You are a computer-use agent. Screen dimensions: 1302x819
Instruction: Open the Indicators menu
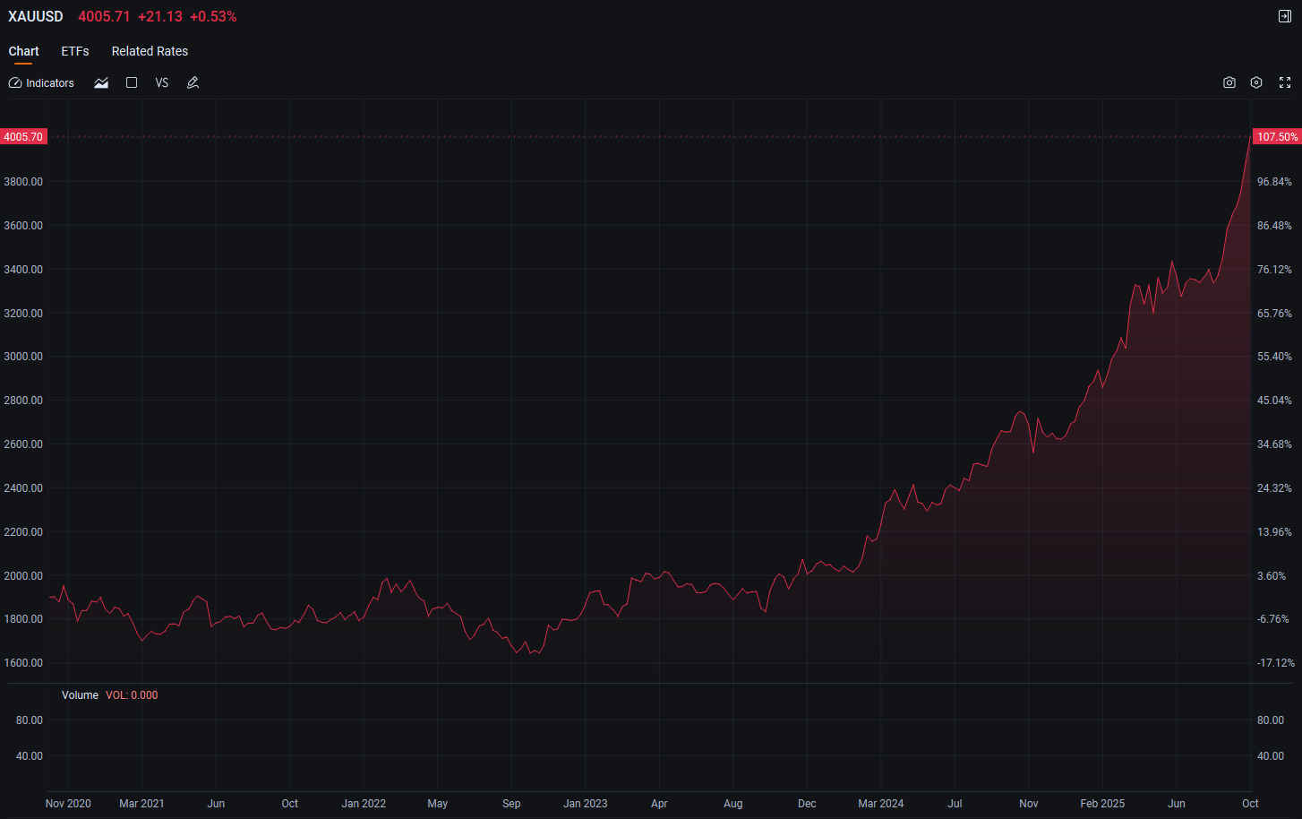[x=41, y=82]
